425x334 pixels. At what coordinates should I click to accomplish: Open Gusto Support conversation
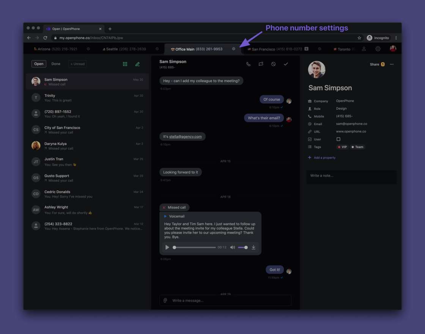[87, 178]
